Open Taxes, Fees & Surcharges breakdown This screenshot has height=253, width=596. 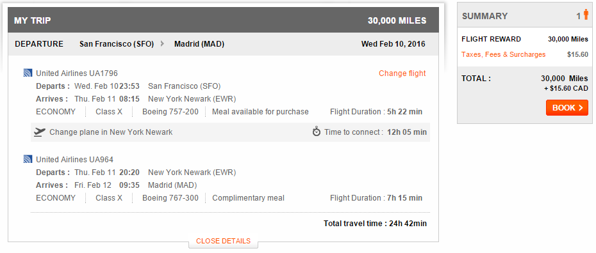(503, 54)
